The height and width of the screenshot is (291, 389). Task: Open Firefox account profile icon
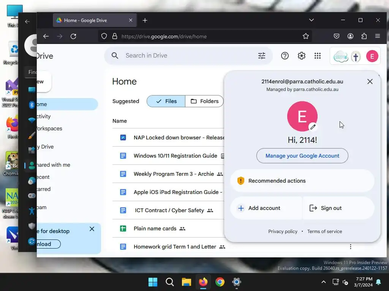pyautogui.click(x=350, y=36)
